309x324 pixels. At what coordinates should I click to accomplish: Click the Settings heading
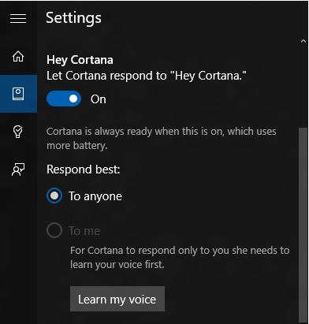(x=73, y=18)
